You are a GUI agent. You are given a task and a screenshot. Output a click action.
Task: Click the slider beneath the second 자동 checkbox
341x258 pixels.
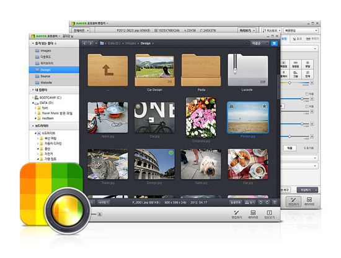click(295, 111)
